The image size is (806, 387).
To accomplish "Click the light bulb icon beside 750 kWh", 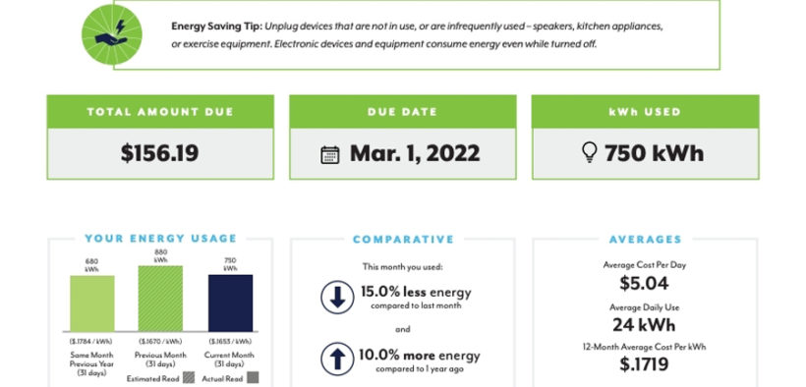I will (590, 152).
